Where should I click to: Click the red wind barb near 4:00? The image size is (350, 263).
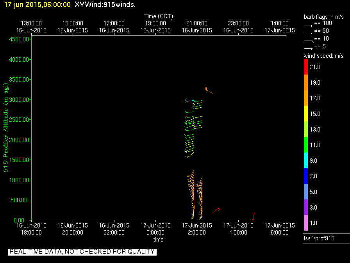pyautogui.click(x=253, y=217)
